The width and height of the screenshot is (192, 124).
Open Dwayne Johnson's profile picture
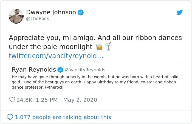(x=16, y=16)
